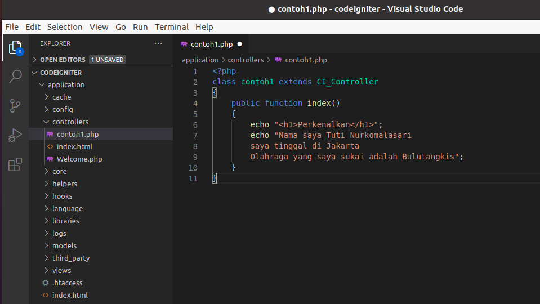Open the Go menu

121,27
